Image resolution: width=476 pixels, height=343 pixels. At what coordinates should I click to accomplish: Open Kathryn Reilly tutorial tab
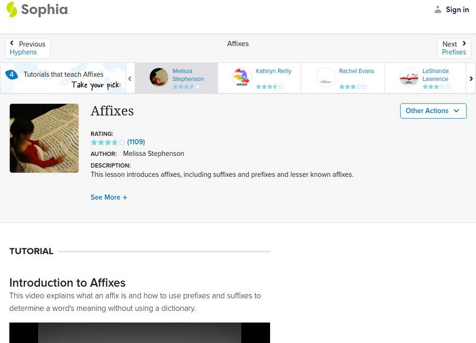(274, 71)
